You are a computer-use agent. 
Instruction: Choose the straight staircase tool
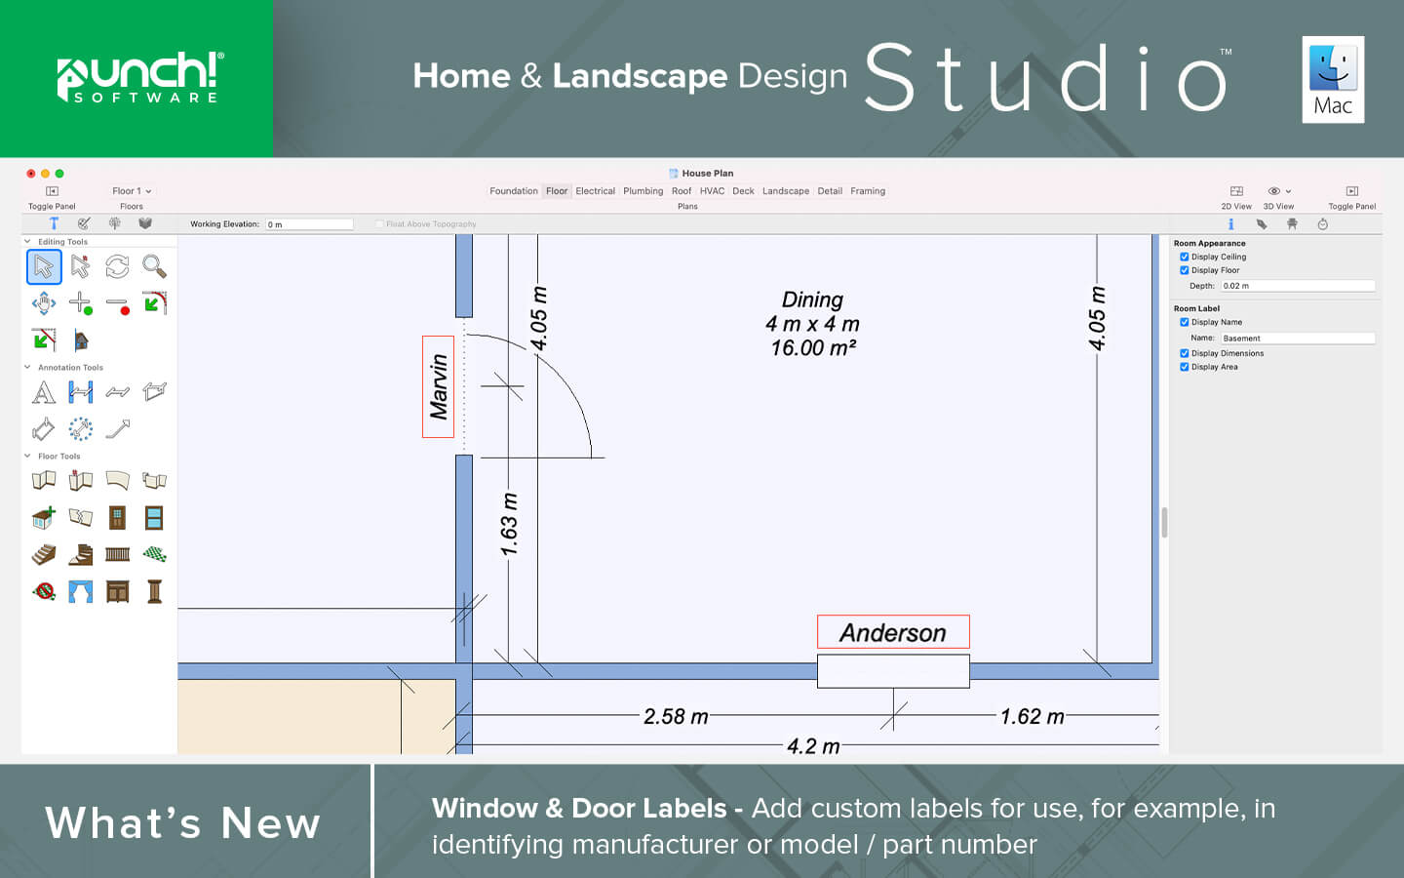coord(44,554)
